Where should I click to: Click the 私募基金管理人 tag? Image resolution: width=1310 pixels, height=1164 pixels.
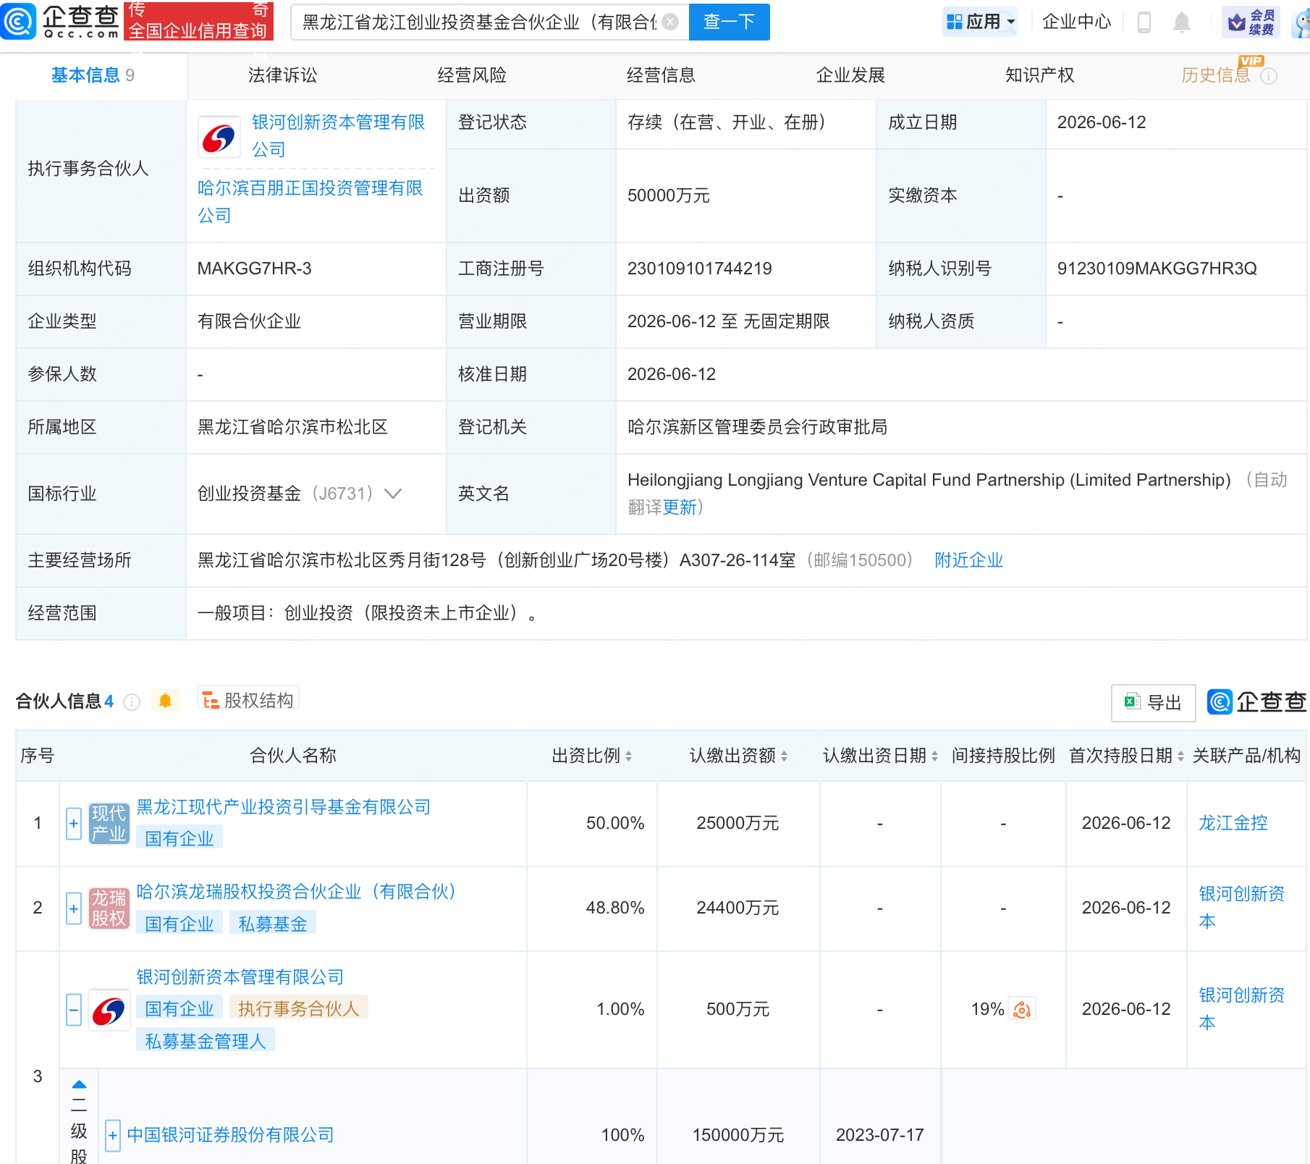click(206, 1041)
